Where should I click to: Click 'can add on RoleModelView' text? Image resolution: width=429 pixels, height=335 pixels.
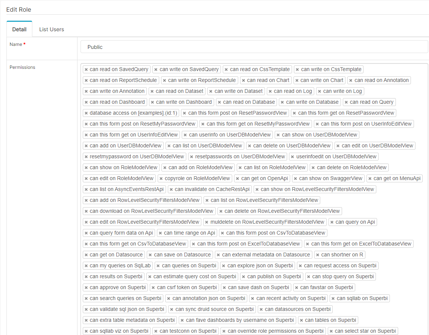coord(201,168)
